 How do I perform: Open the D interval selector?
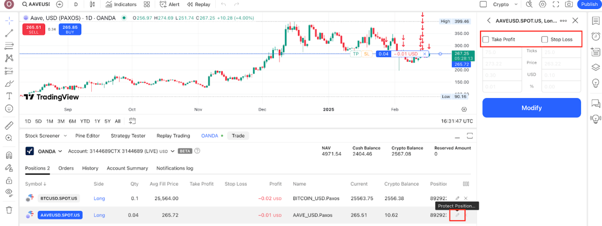click(76, 4)
